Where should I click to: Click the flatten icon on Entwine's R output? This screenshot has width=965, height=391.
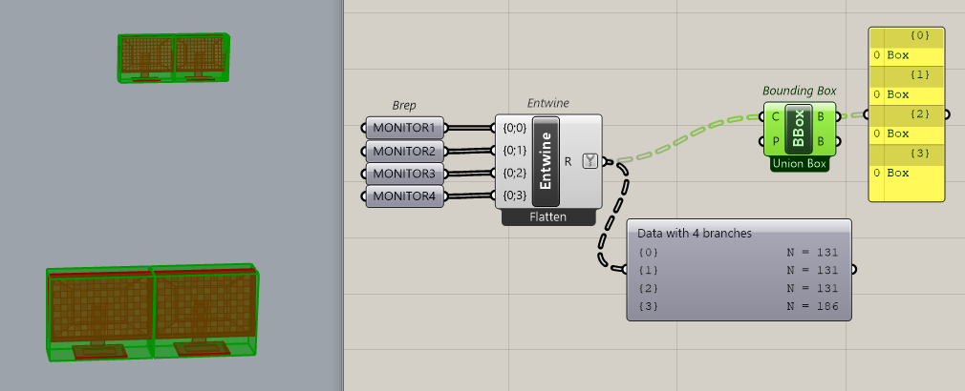590,161
